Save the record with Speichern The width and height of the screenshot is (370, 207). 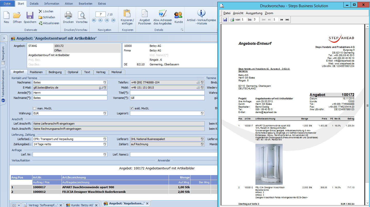pyautogui.click(x=30, y=17)
